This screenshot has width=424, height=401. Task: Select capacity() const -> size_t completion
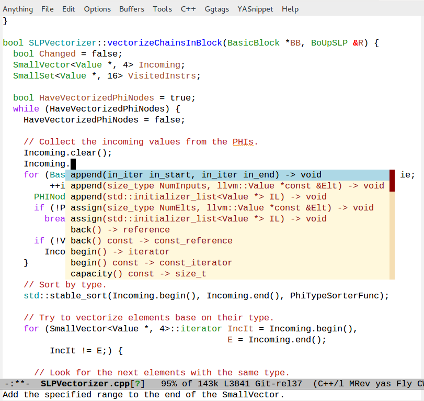pyautogui.click(x=227, y=274)
